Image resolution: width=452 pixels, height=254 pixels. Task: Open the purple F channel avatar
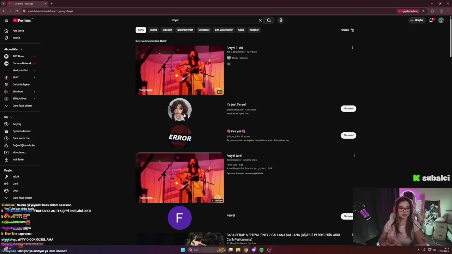[180, 218]
